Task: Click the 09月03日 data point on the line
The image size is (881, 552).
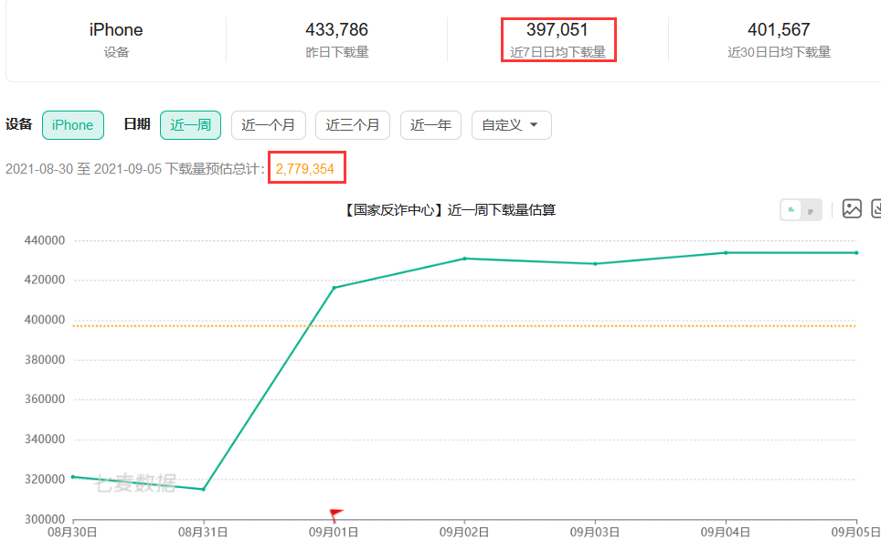Action: pyautogui.click(x=596, y=263)
